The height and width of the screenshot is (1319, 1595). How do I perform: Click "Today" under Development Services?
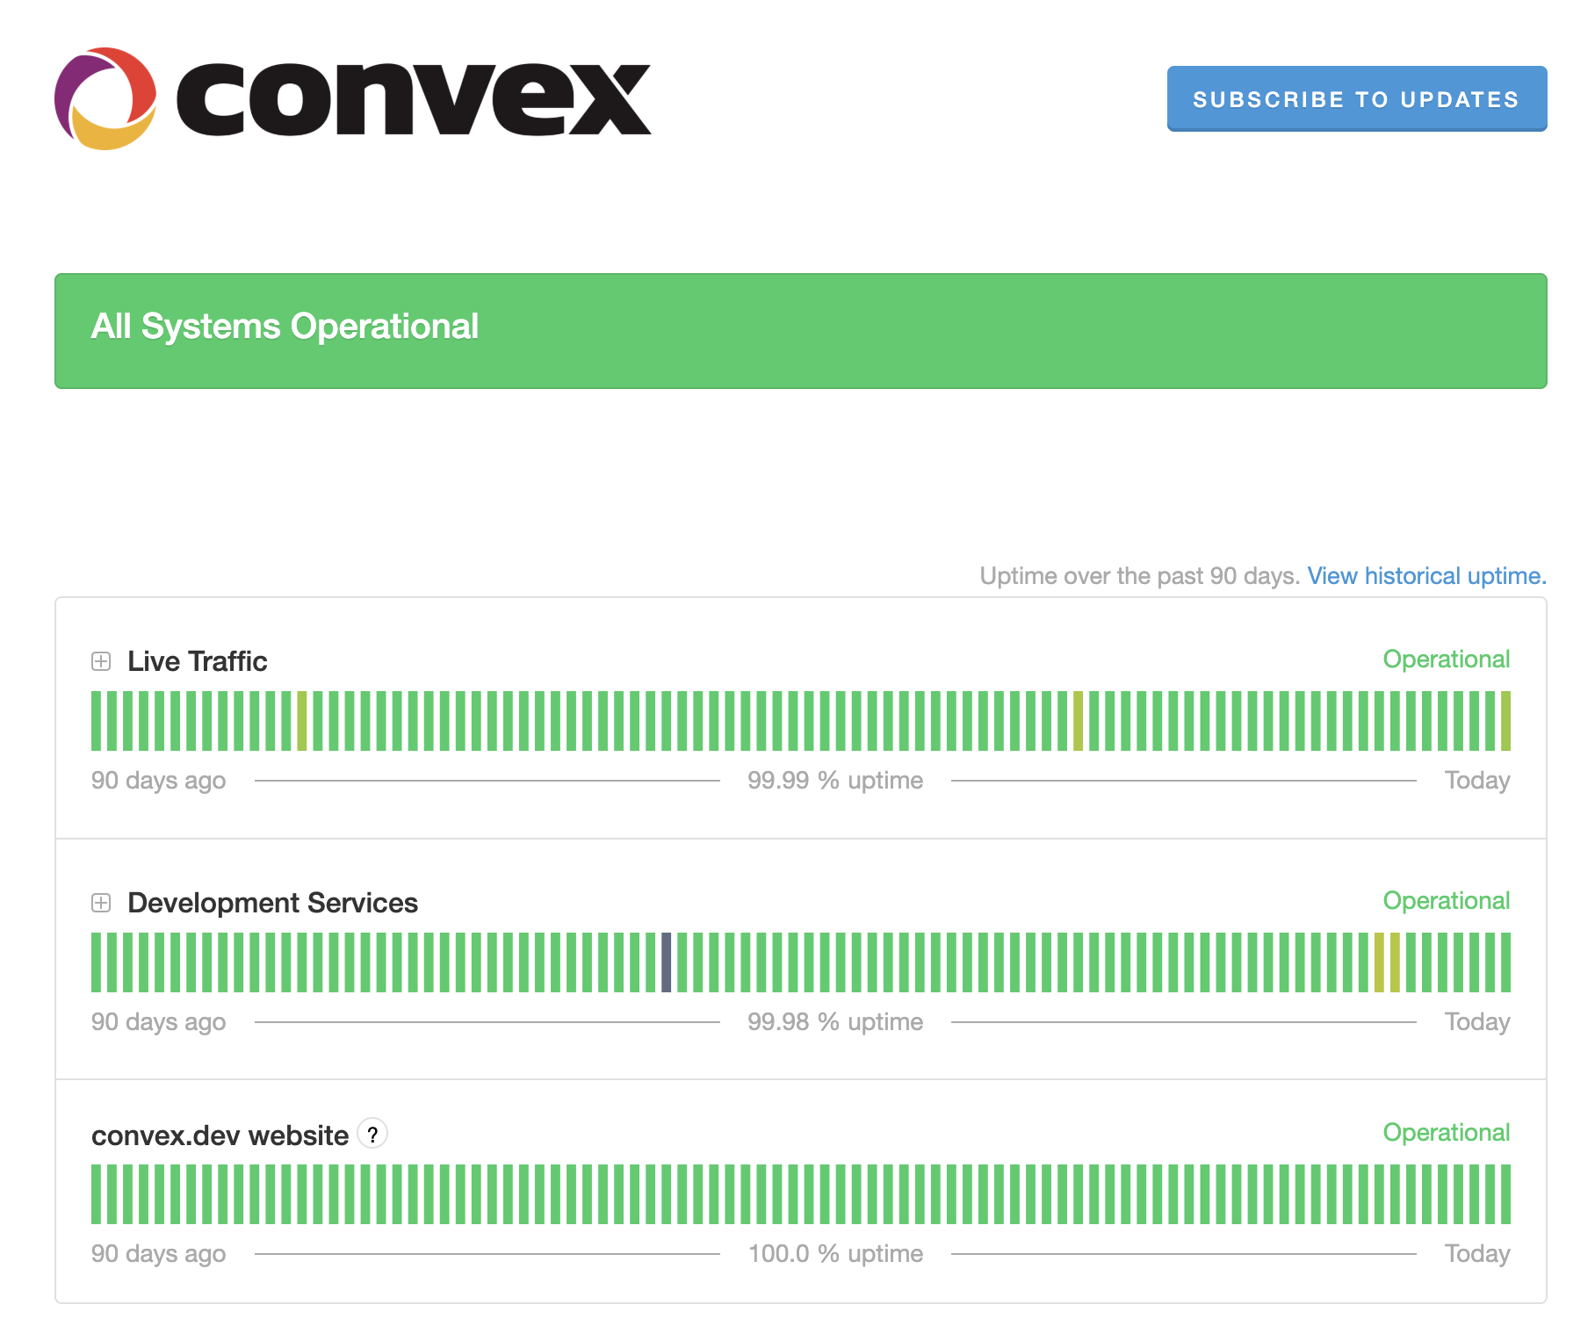pyautogui.click(x=1478, y=1022)
